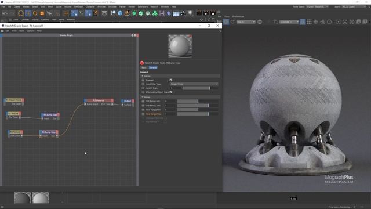Click the crosshair icon in RenderView toolbar

[x=315, y=22]
